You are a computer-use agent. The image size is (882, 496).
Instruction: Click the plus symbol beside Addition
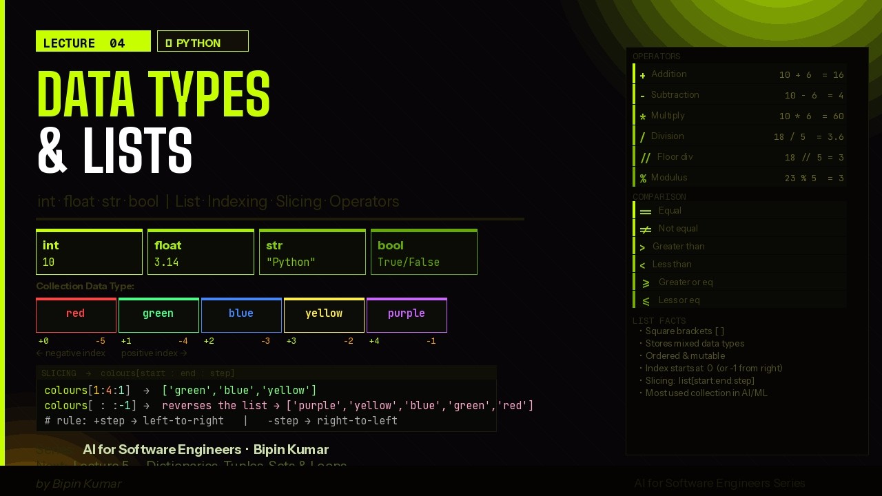click(x=643, y=75)
